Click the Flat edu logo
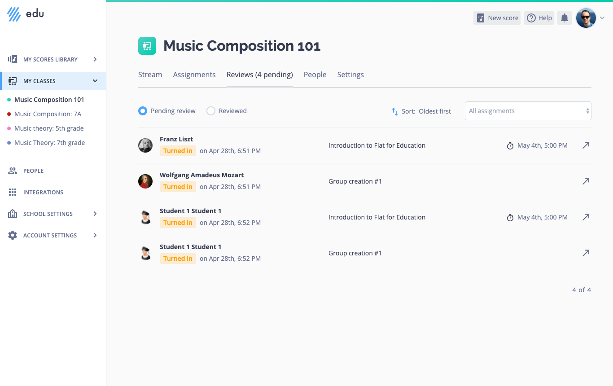The image size is (613, 386). click(26, 14)
